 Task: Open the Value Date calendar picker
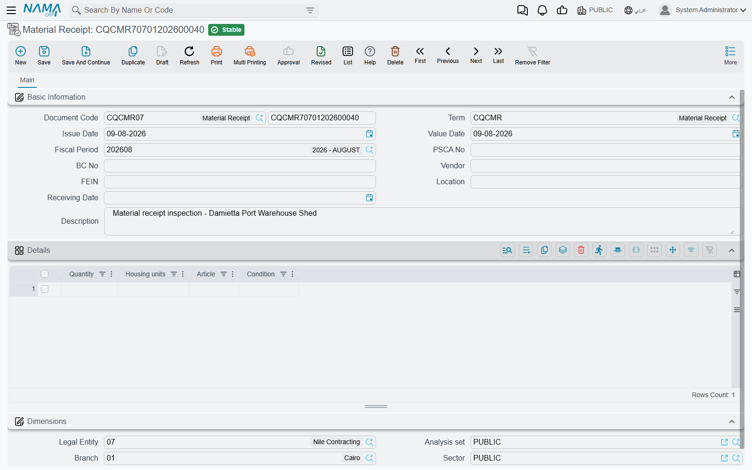[x=736, y=134]
